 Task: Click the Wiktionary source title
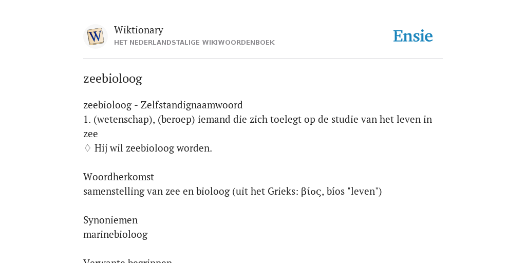139,30
